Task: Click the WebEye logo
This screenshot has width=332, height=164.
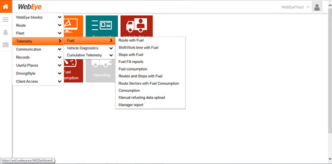Action: click(29, 7)
